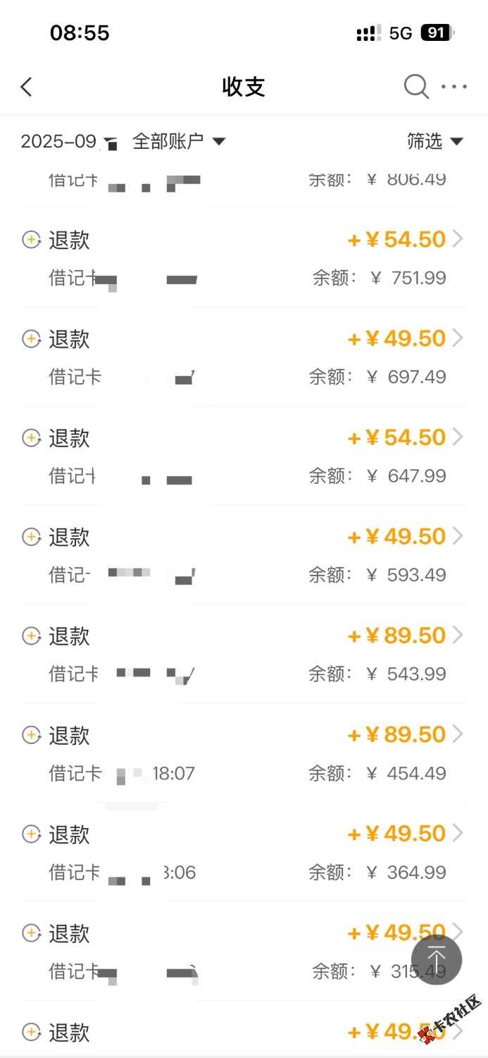Open the three-dot more menu
This screenshot has height=1058, width=488.
coord(454,87)
